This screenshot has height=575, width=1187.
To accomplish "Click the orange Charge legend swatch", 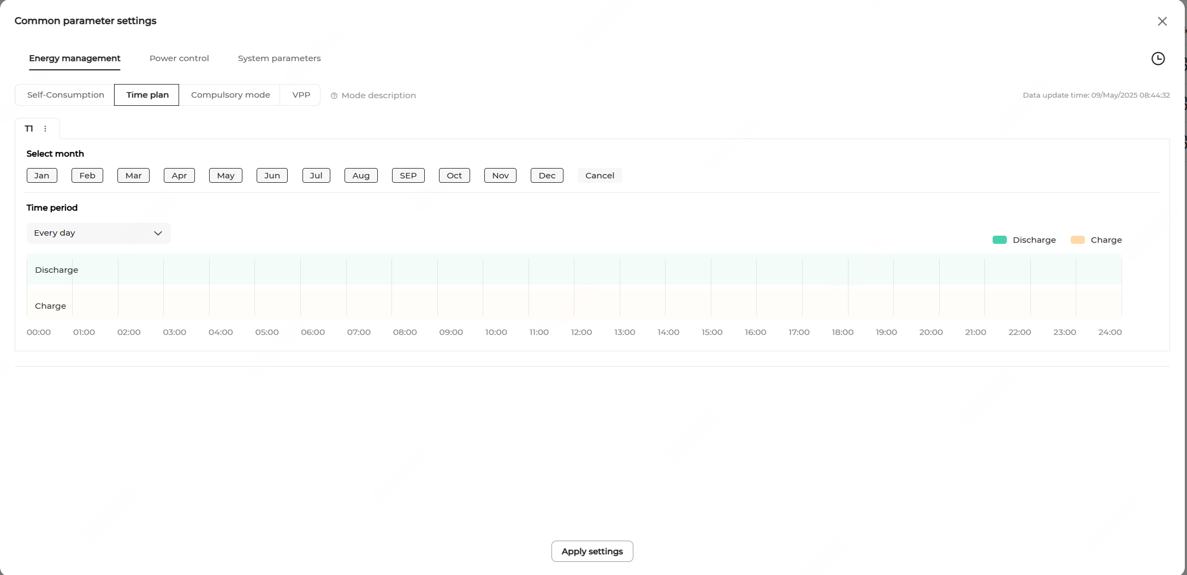I will [x=1077, y=240].
